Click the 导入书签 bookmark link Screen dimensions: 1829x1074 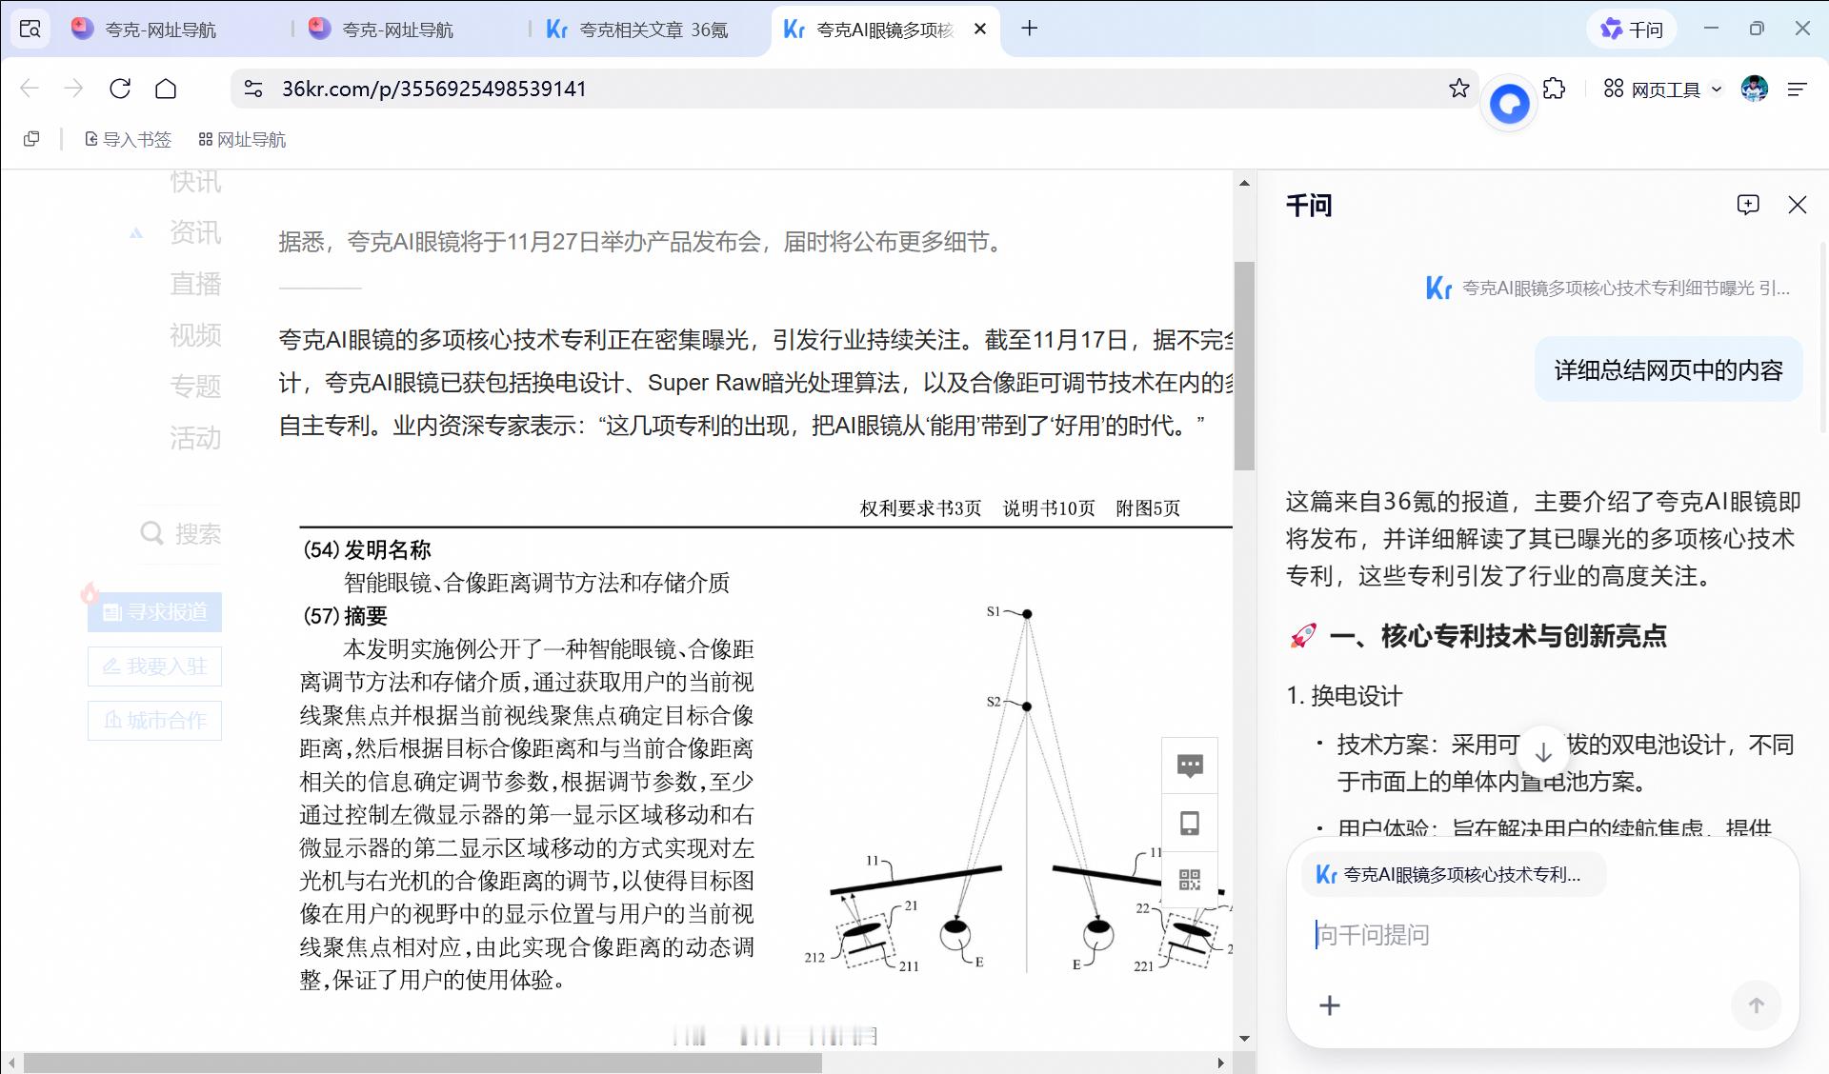click(129, 140)
